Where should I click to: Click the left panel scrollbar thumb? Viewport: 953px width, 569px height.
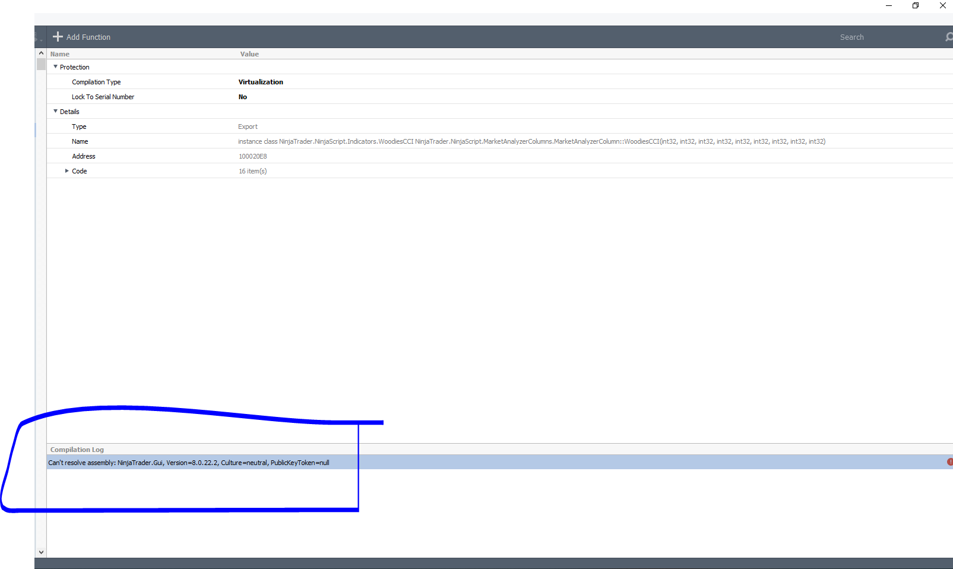41,64
